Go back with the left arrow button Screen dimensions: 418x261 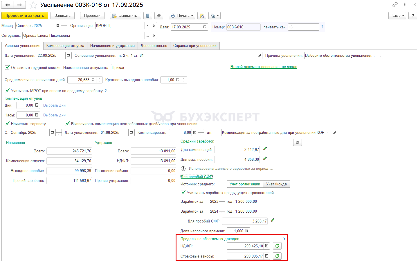click(x=8, y=5)
